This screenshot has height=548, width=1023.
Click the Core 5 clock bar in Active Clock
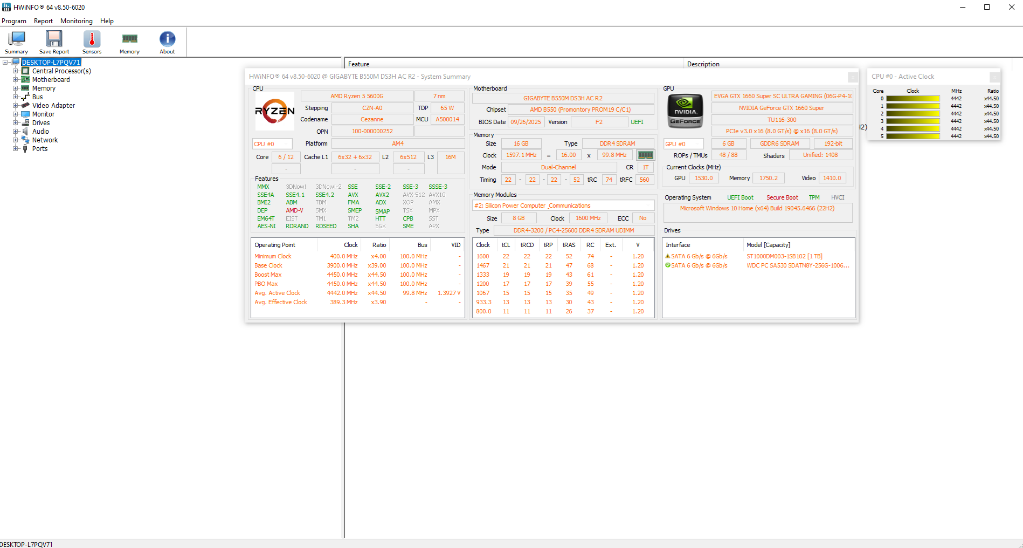[x=913, y=136]
